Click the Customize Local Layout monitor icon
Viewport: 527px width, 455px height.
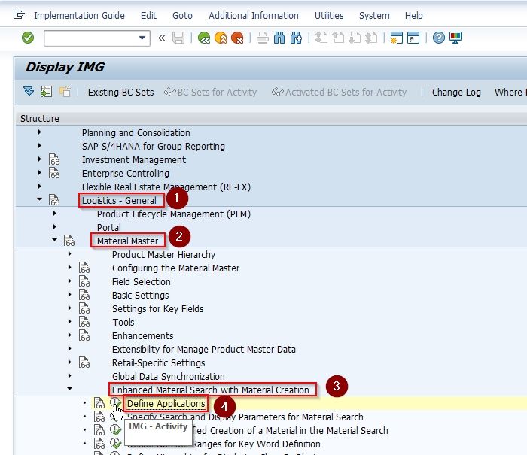coord(455,38)
